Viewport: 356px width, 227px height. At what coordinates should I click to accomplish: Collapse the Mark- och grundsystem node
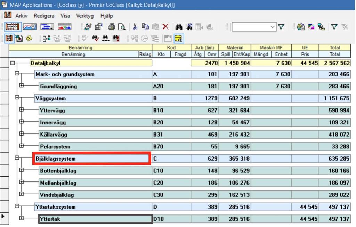[17, 73]
